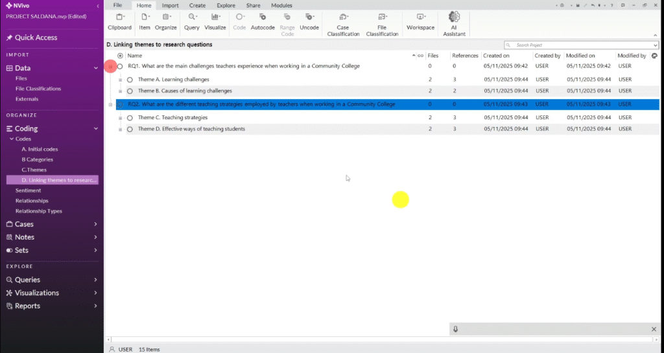This screenshot has width=664, height=353.
Task: Open the Explore ribbon tab
Action: (226, 5)
